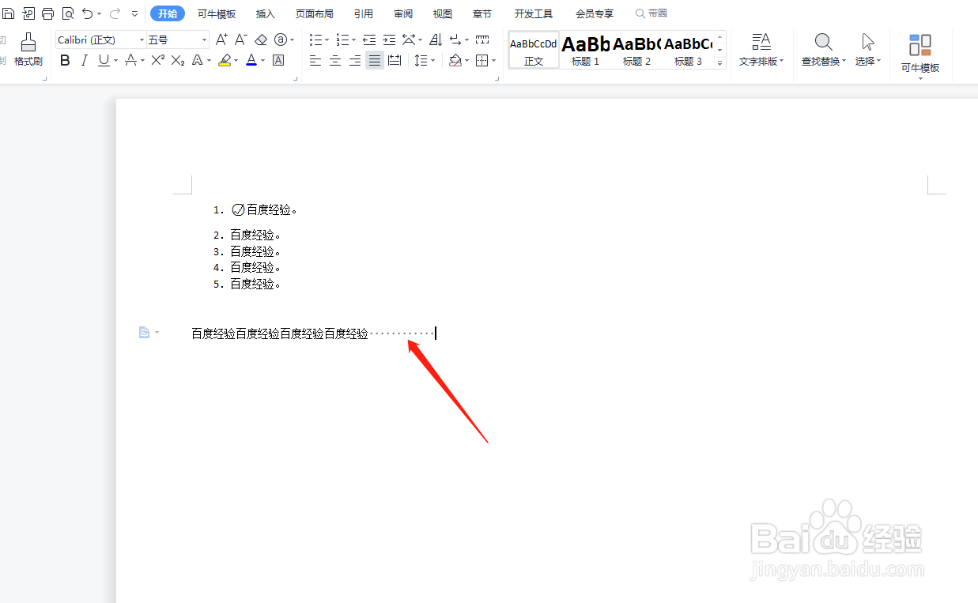Open the font name Calibri dropdown
The image size is (978, 603).
tap(142, 40)
